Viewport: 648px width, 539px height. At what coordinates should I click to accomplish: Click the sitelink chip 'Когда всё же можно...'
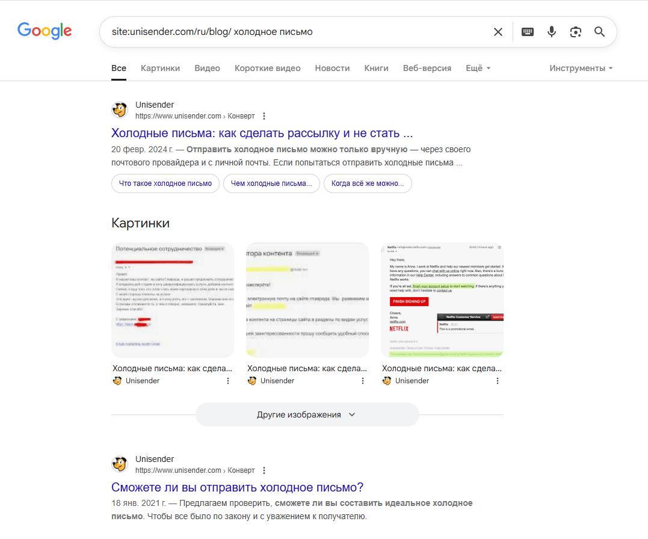click(368, 183)
